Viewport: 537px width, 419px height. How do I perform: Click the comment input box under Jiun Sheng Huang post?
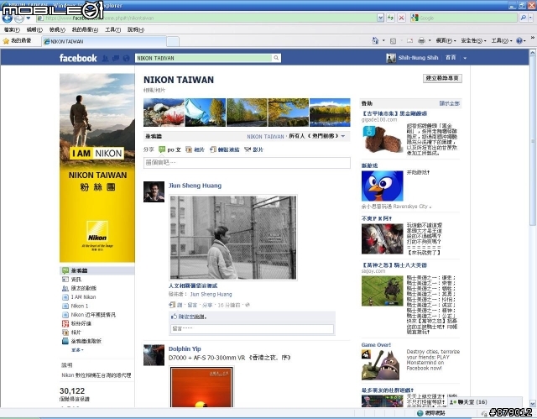252,328
